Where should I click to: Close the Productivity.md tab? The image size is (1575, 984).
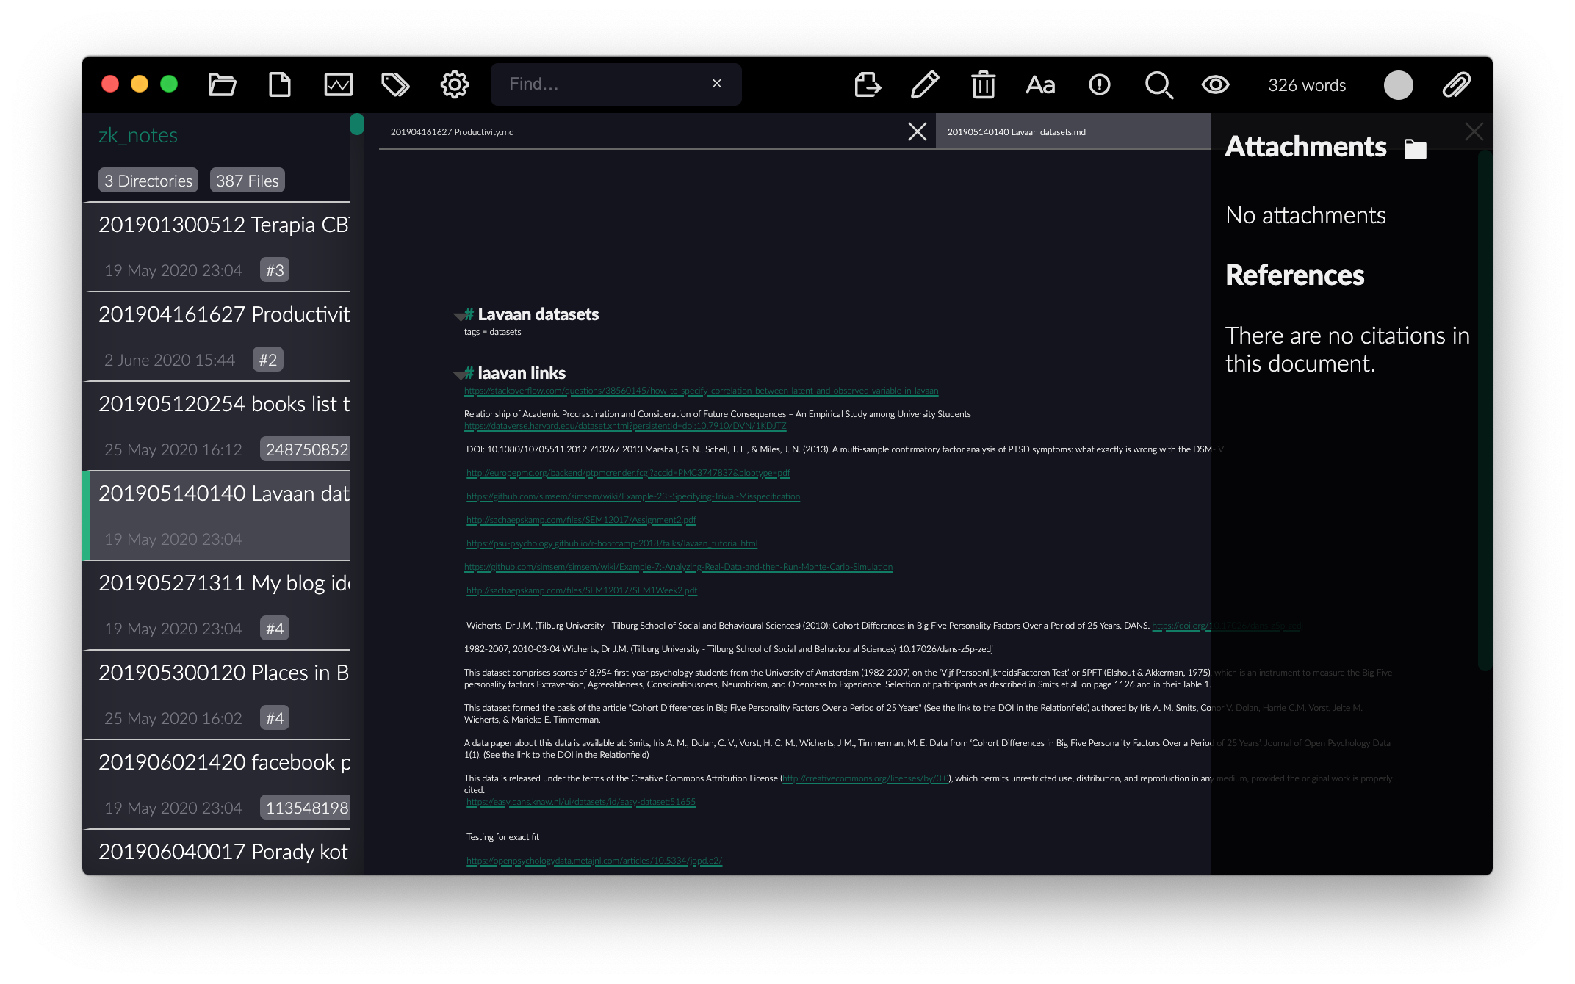[917, 131]
